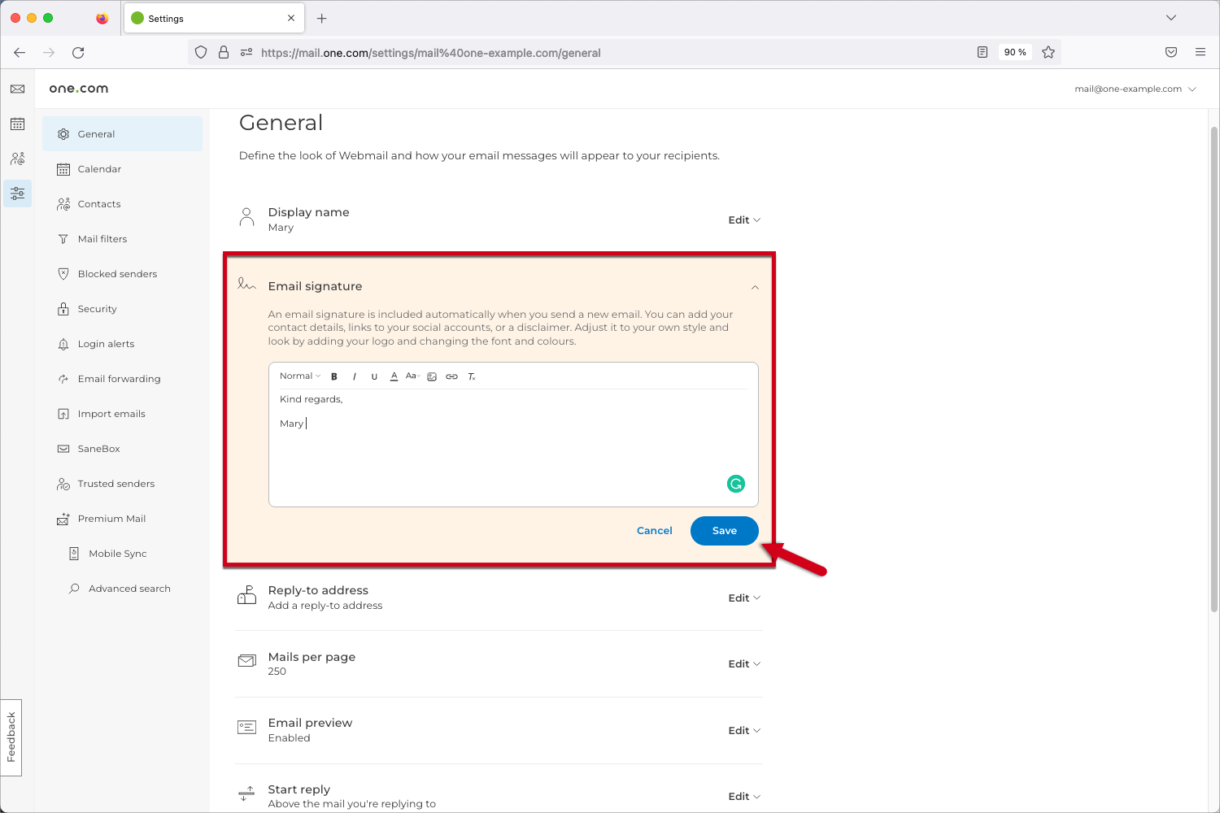Cancel the signature edit

click(654, 531)
